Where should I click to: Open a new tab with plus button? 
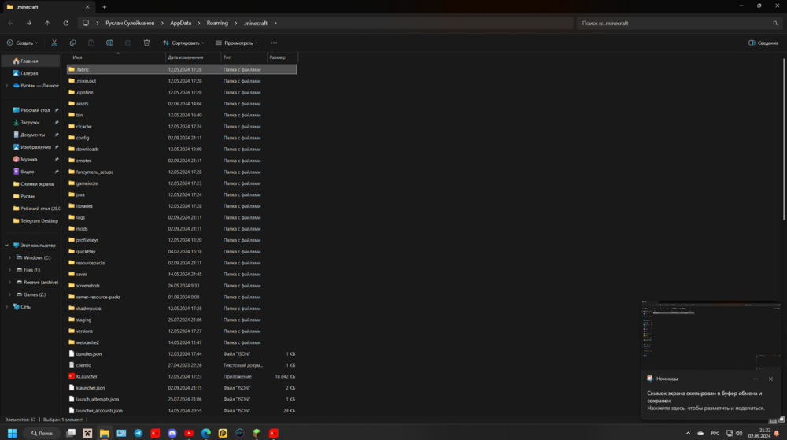pyautogui.click(x=105, y=7)
